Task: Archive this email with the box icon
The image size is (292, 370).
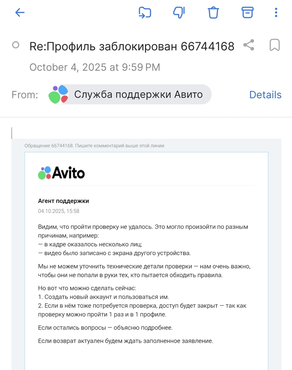Action: coord(248,13)
